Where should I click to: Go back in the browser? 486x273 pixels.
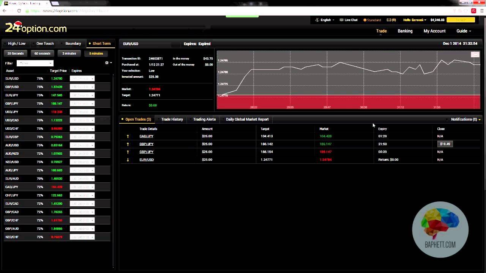[x=5, y=11]
